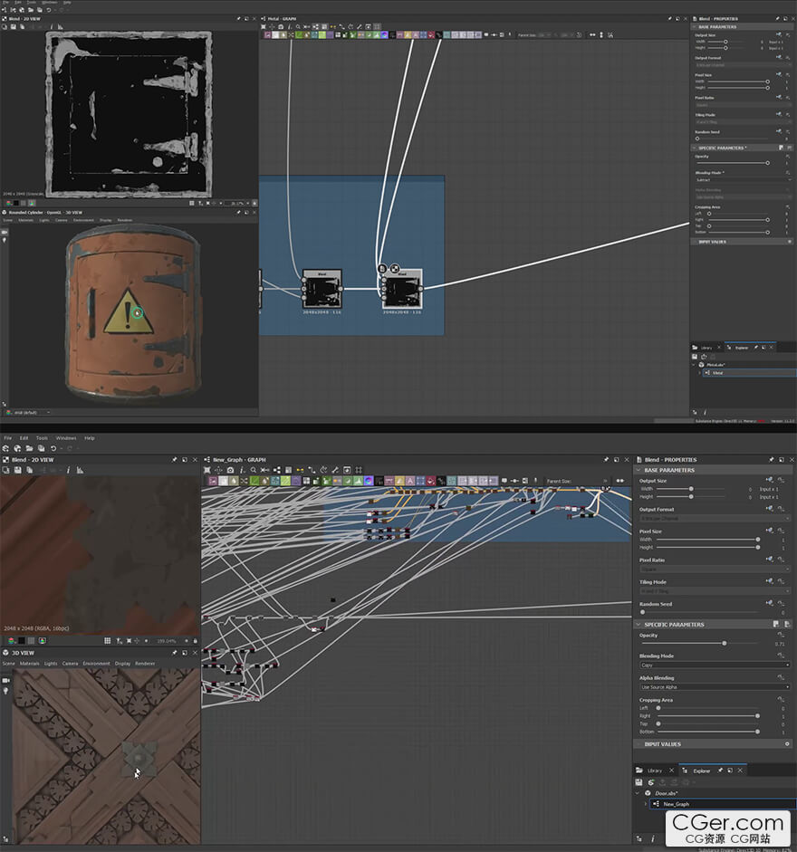Viewport: 797px width, 852px height.
Task: Click the Output Size Width slider in lower Properties
Action: pos(691,489)
